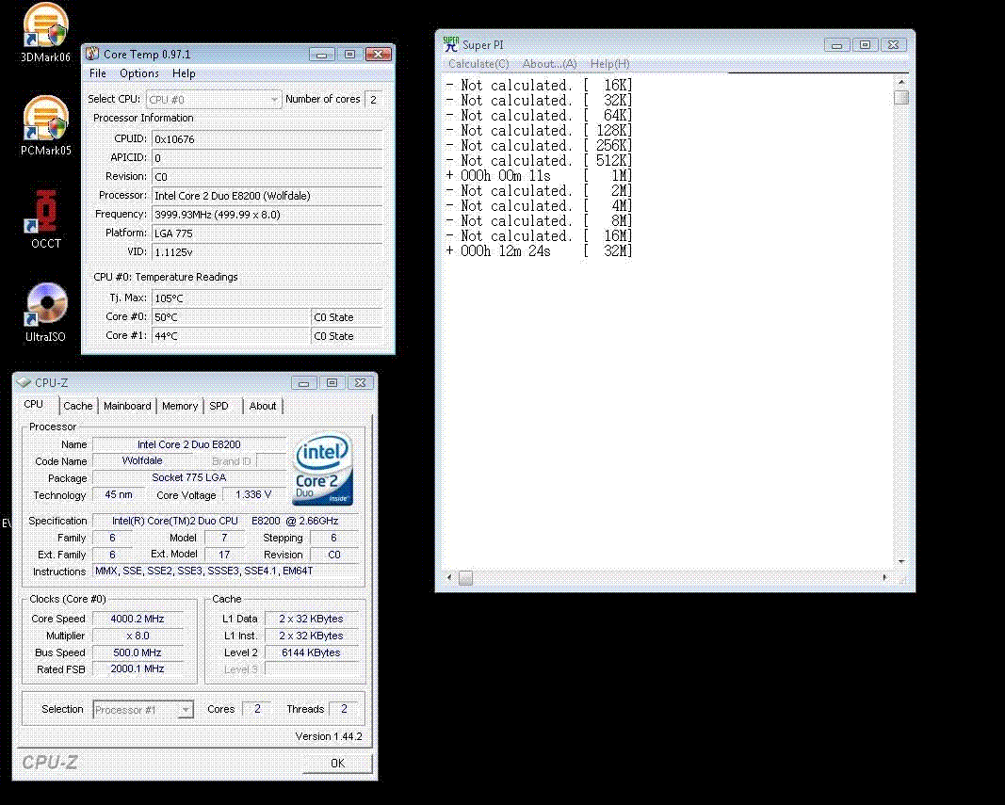Screen dimensions: 1005x805
Task: Open the Help(H) menu in Super PI
Action: click(609, 63)
